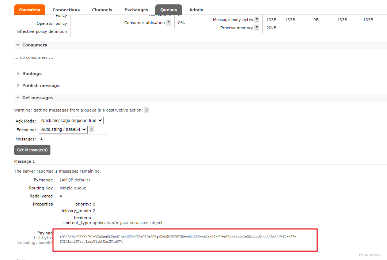This screenshot has width=387, height=260.
Task: Click the delivery_mode property value 2
Action: click(x=94, y=211)
